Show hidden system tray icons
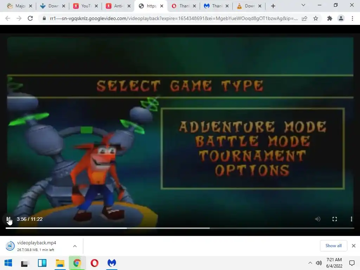360x270 pixels. (310, 263)
